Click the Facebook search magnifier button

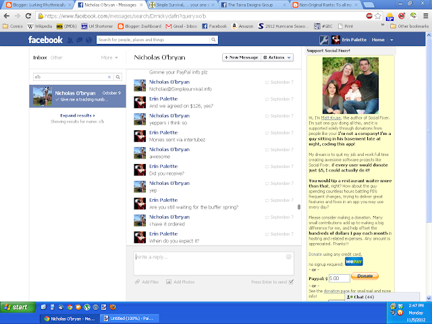[x=213, y=40]
